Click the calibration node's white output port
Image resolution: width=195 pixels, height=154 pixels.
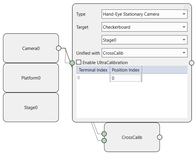(192, 63)
